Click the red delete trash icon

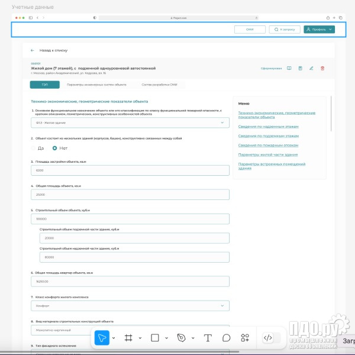click(322, 68)
